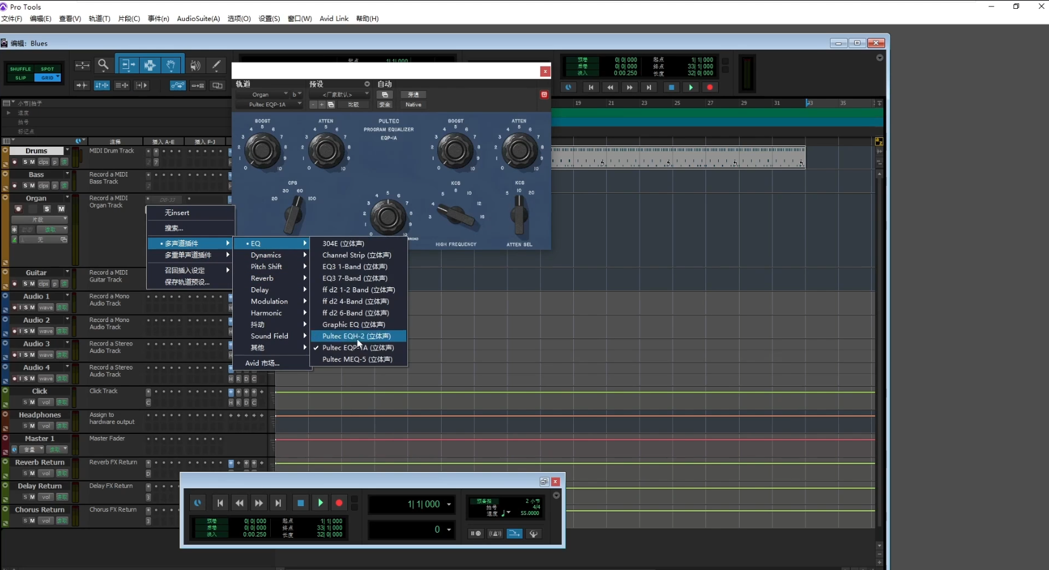Select the Pencil tool
The image size is (1049, 570).
point(216,65)
